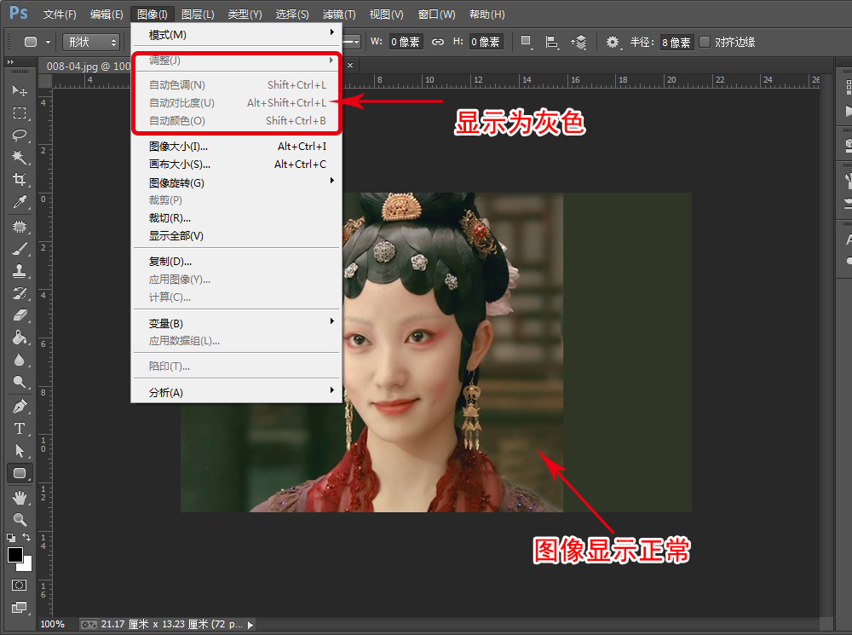
Task: Open the tool preset picker arrow
Action: 48,42
